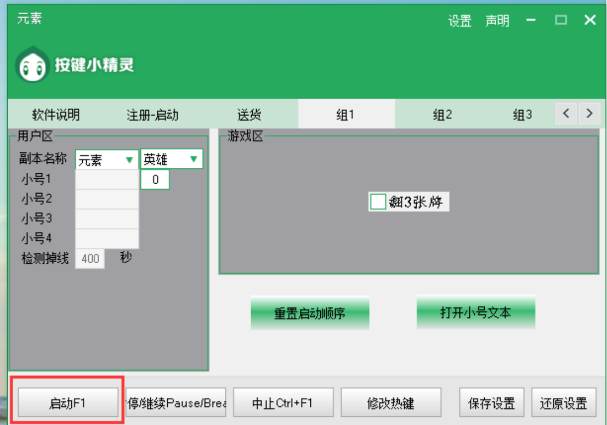Image resolution: width=607 pixels, height=425 pixels.
Task: Open 设置 in the title bar
Action: (x=459, y=21)
